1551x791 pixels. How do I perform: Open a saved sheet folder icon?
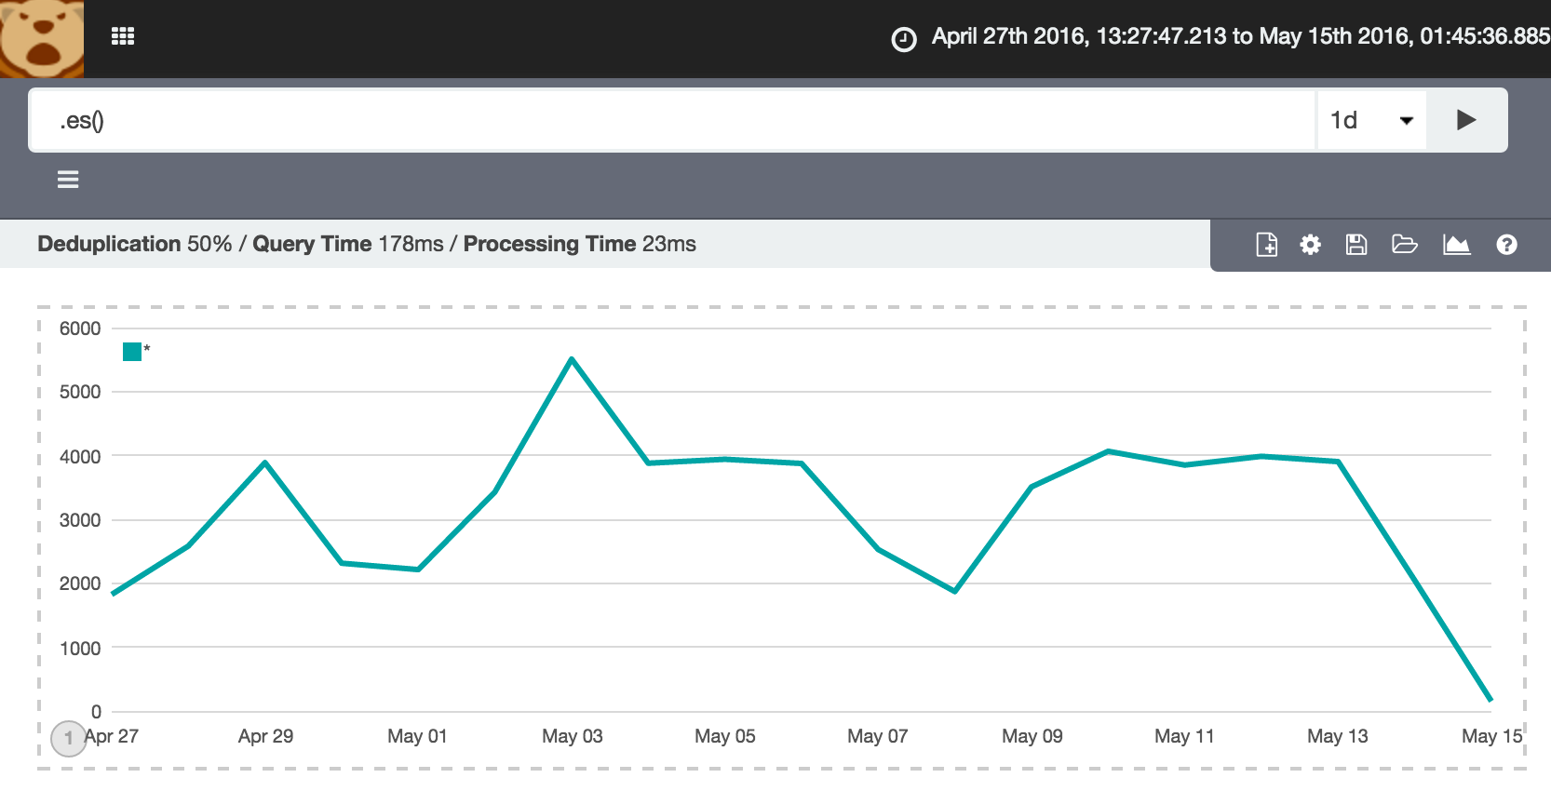coord(1404,245)
